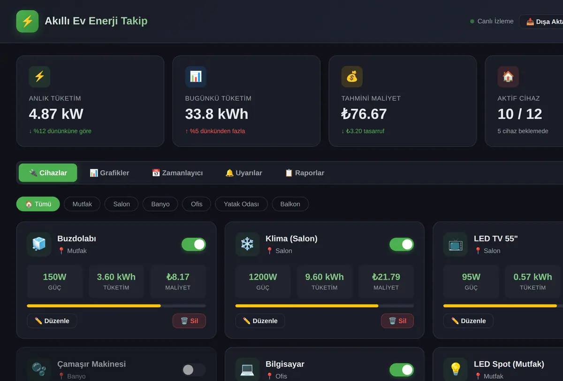Click the LED TV 55" yellow usage progress bar
This screenshot has height=381, width=563.
[500, 306]
